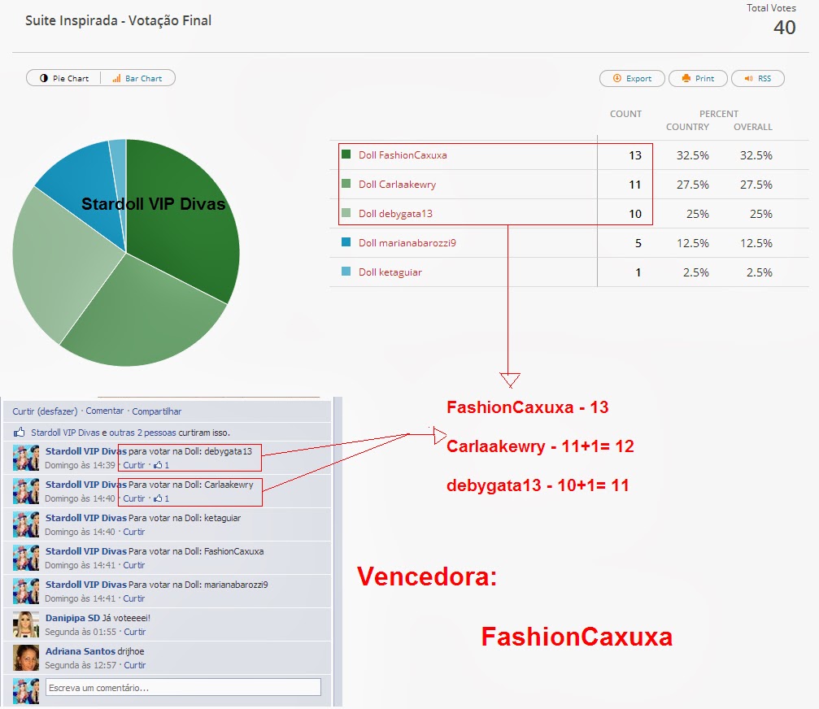Viewport: 819px width, 709px height.
Task: Click the Comentar link
Action: pyautogui.click(x=104, y=411)
